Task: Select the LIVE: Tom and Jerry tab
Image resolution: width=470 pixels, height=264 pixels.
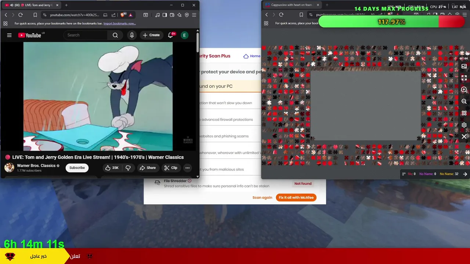Action: pos(32,5)
